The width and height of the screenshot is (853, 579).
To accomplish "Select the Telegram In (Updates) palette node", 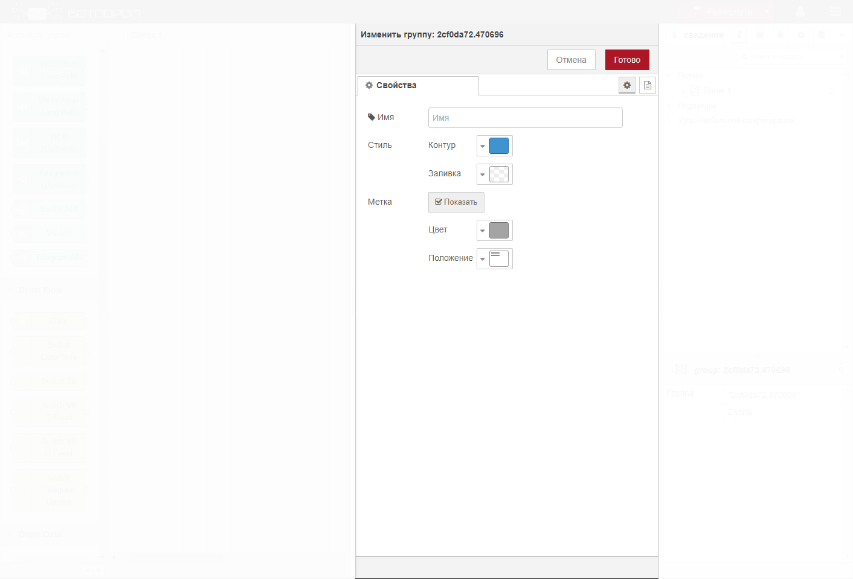I will [x=50, y=179].
